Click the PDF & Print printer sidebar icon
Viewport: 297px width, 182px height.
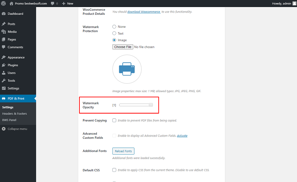coord(4,98)
